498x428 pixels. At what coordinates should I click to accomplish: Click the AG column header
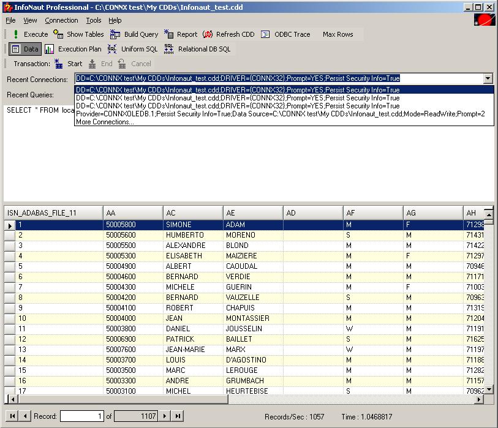coord(433,212)
